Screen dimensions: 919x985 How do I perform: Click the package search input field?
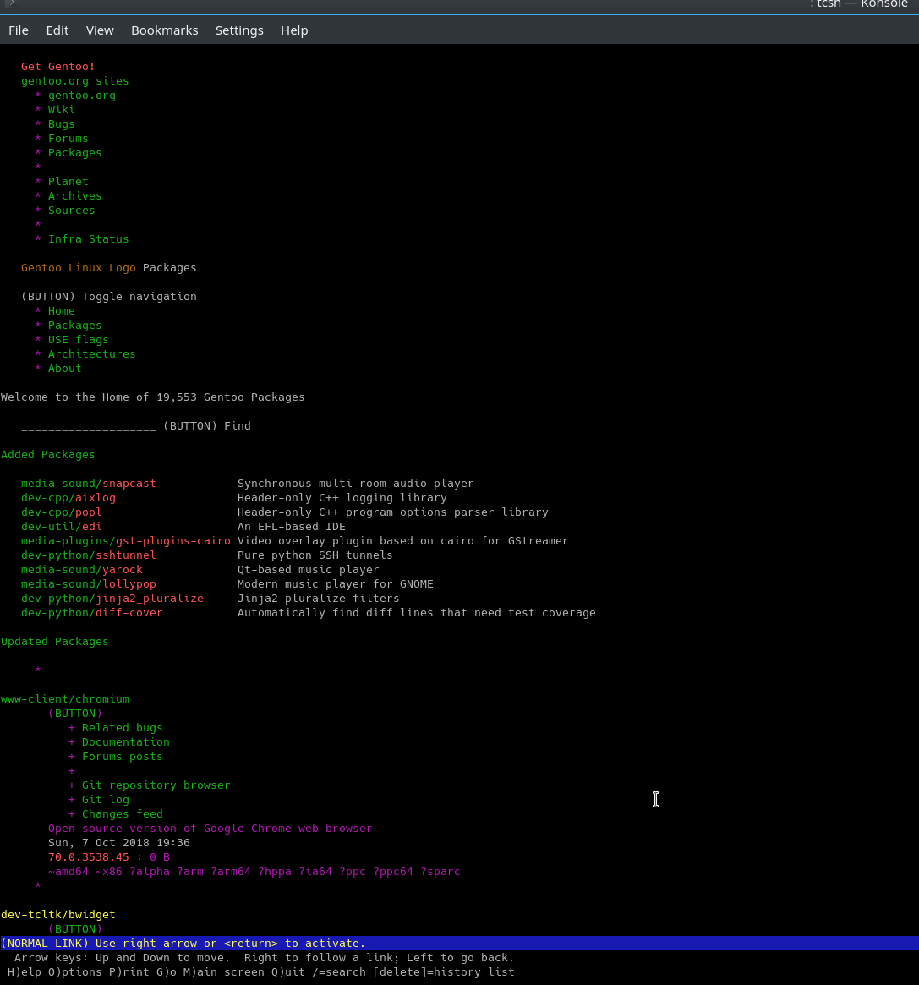(x=88, y=426)
